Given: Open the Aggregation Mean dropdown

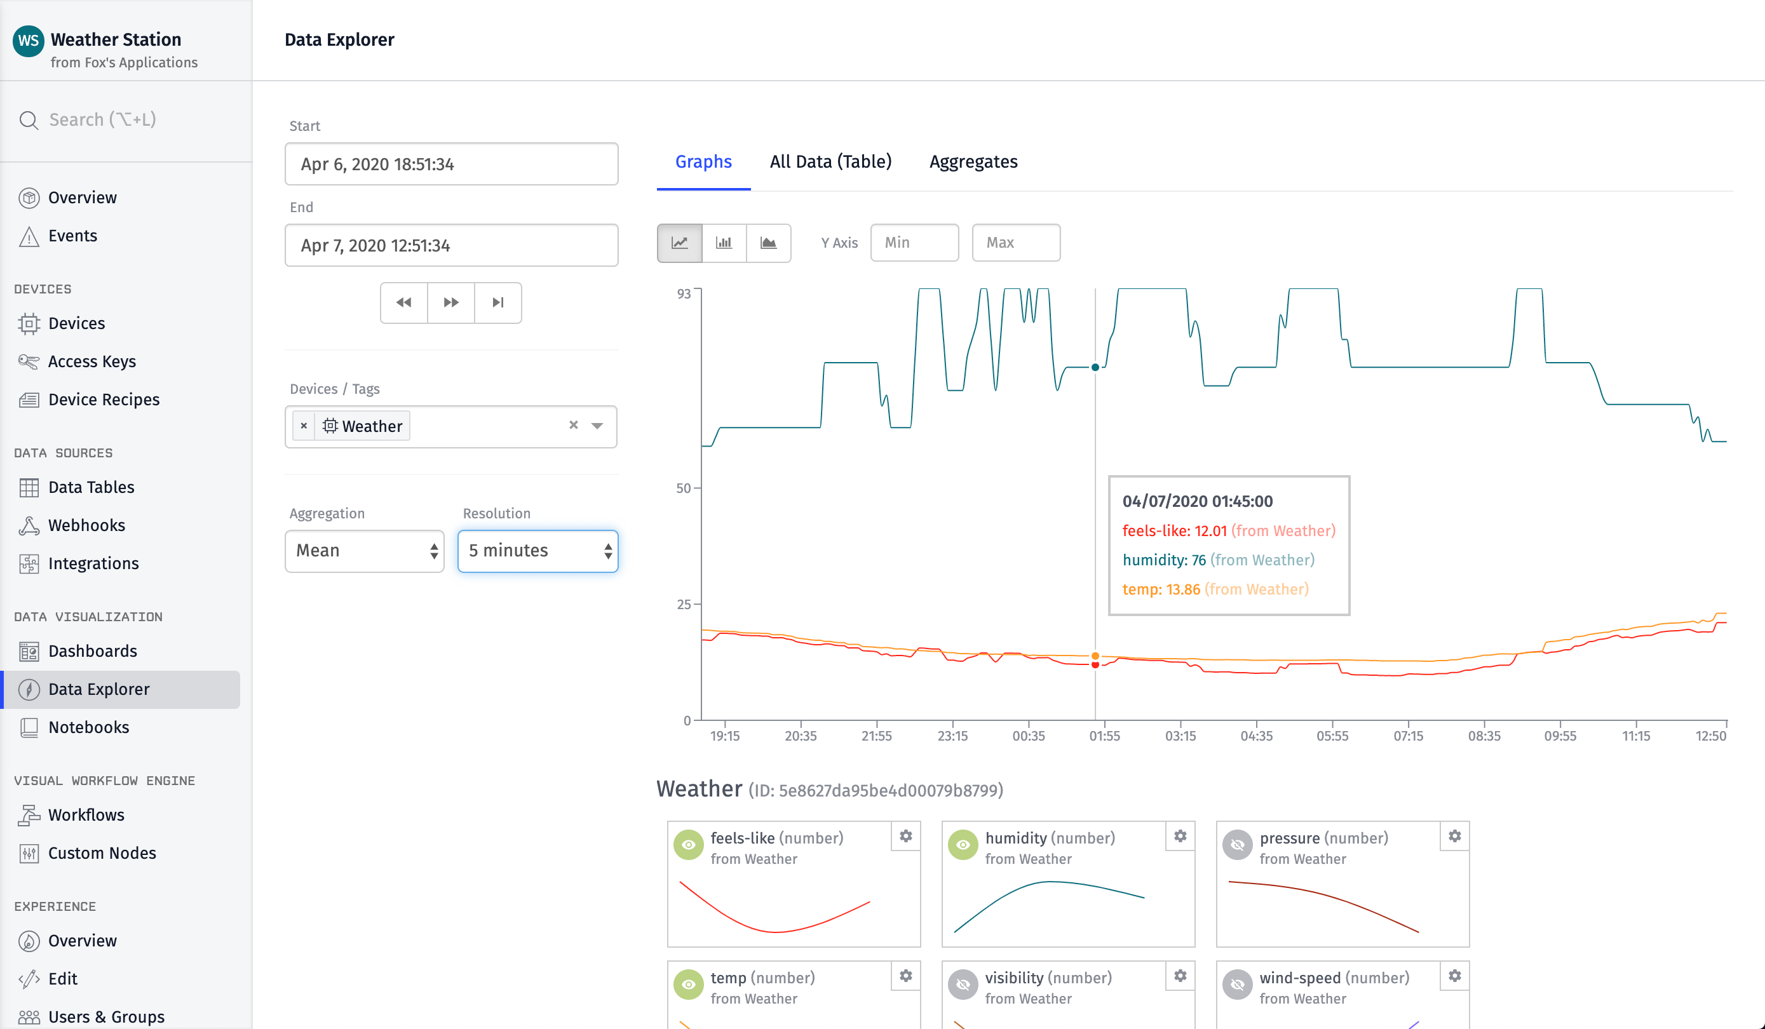Looking at the screenshot, I should pyautogui.click(x=365, y=551).
